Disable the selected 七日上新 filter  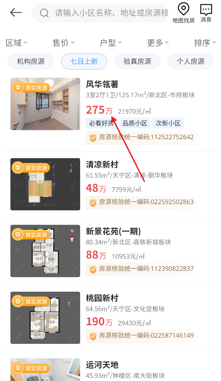pos(84,61)
